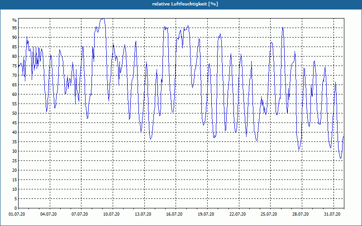The height and width of the screenshot is (226, 362).
Task: Select the x-axis date label 01.07.20
Action: [x=17, y=214]
